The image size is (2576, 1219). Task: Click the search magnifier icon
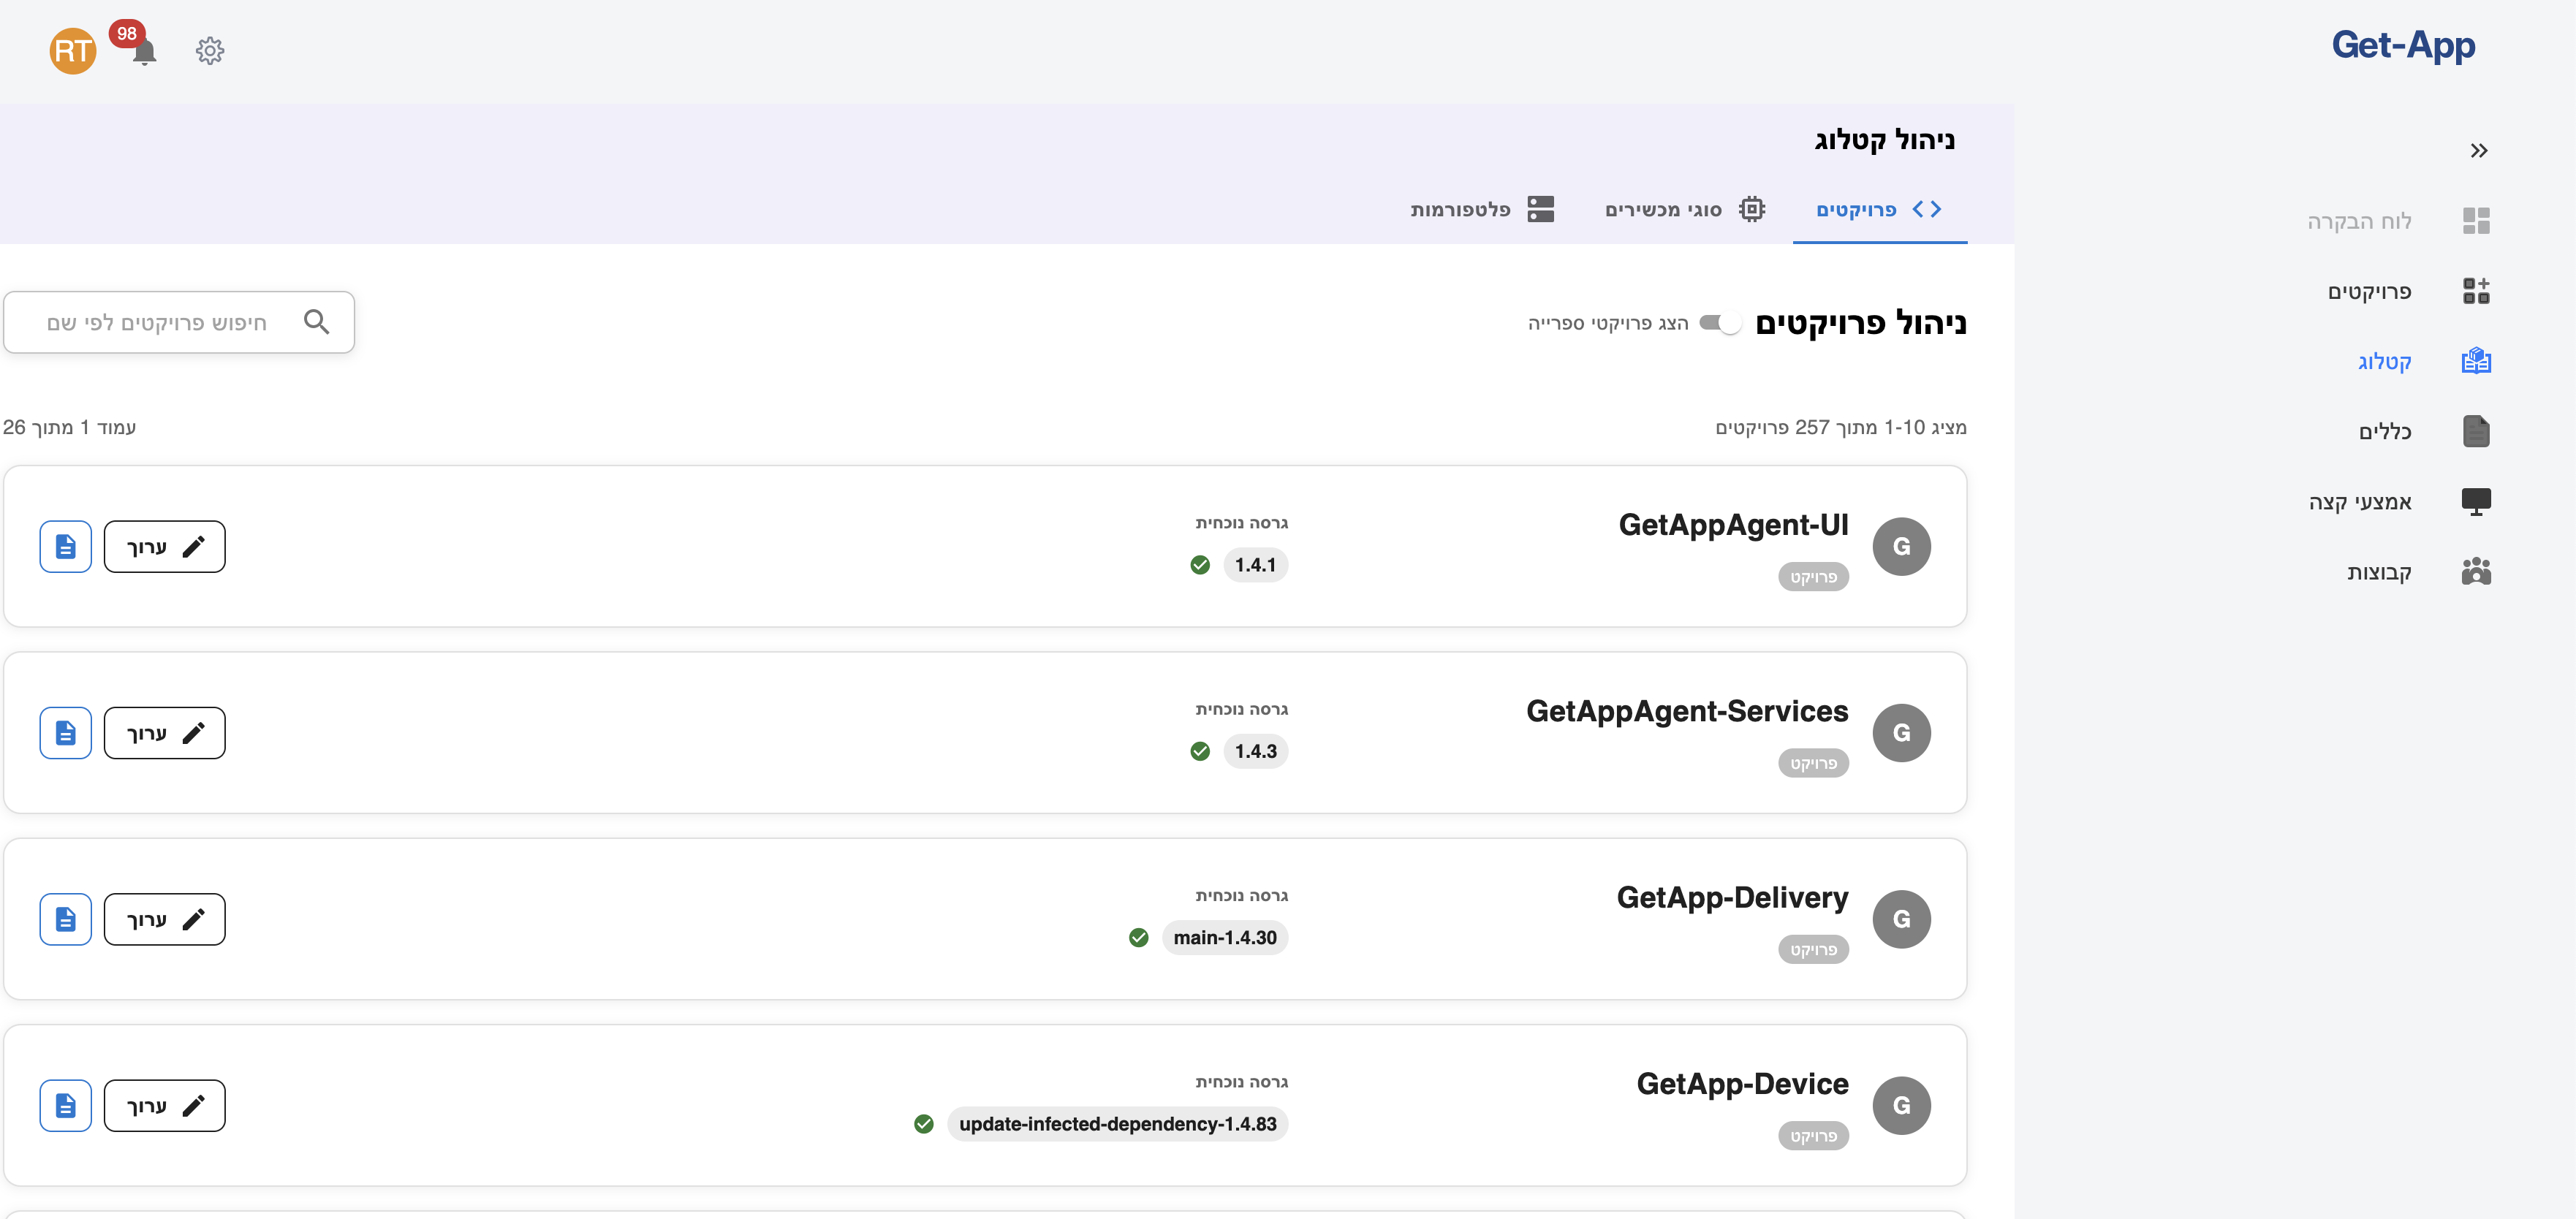click(x=316, y=322)
